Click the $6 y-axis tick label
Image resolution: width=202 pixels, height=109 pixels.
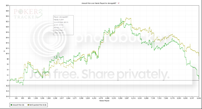click(8, 64)
